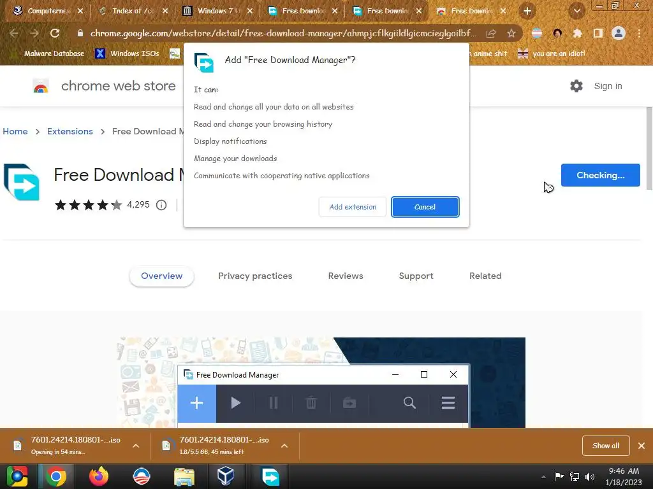The height and width of the screenshot is (489, 653).
Task: Switch to the Index of tab
Action: 133,11
